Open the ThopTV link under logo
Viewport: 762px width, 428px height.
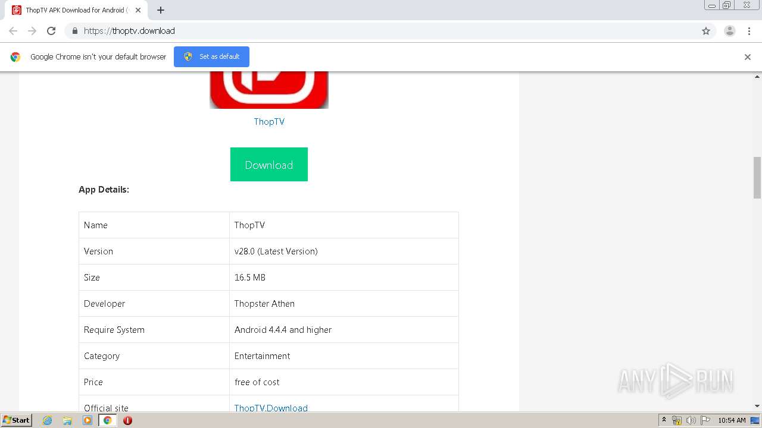click(269, 121)
